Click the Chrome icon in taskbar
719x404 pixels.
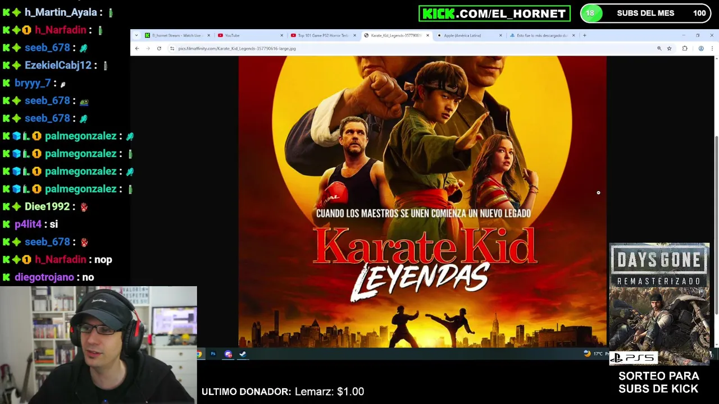pyautogui.click(x=199, y=354)
